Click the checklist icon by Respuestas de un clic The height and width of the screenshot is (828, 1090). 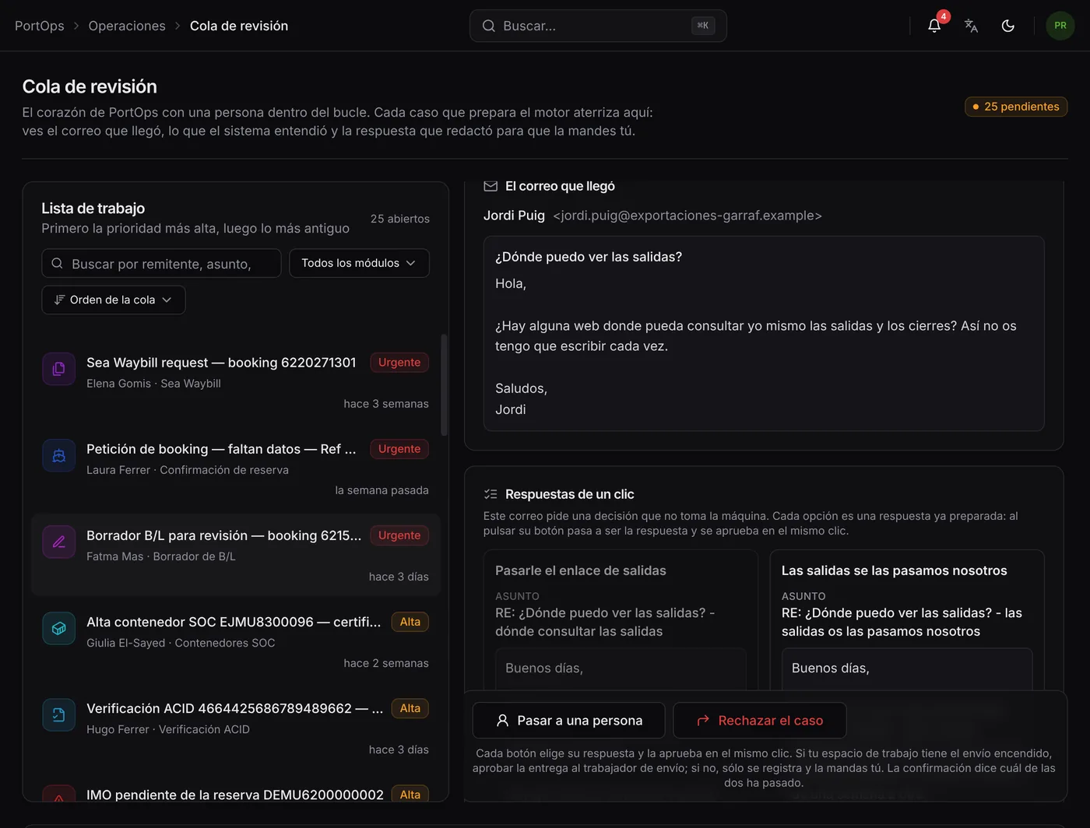[x=490, y=494]
